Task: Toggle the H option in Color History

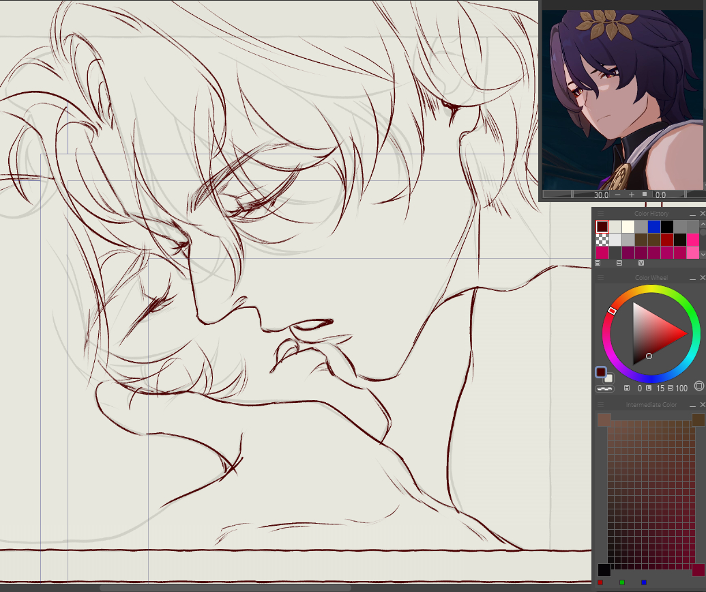Action: 598,263
